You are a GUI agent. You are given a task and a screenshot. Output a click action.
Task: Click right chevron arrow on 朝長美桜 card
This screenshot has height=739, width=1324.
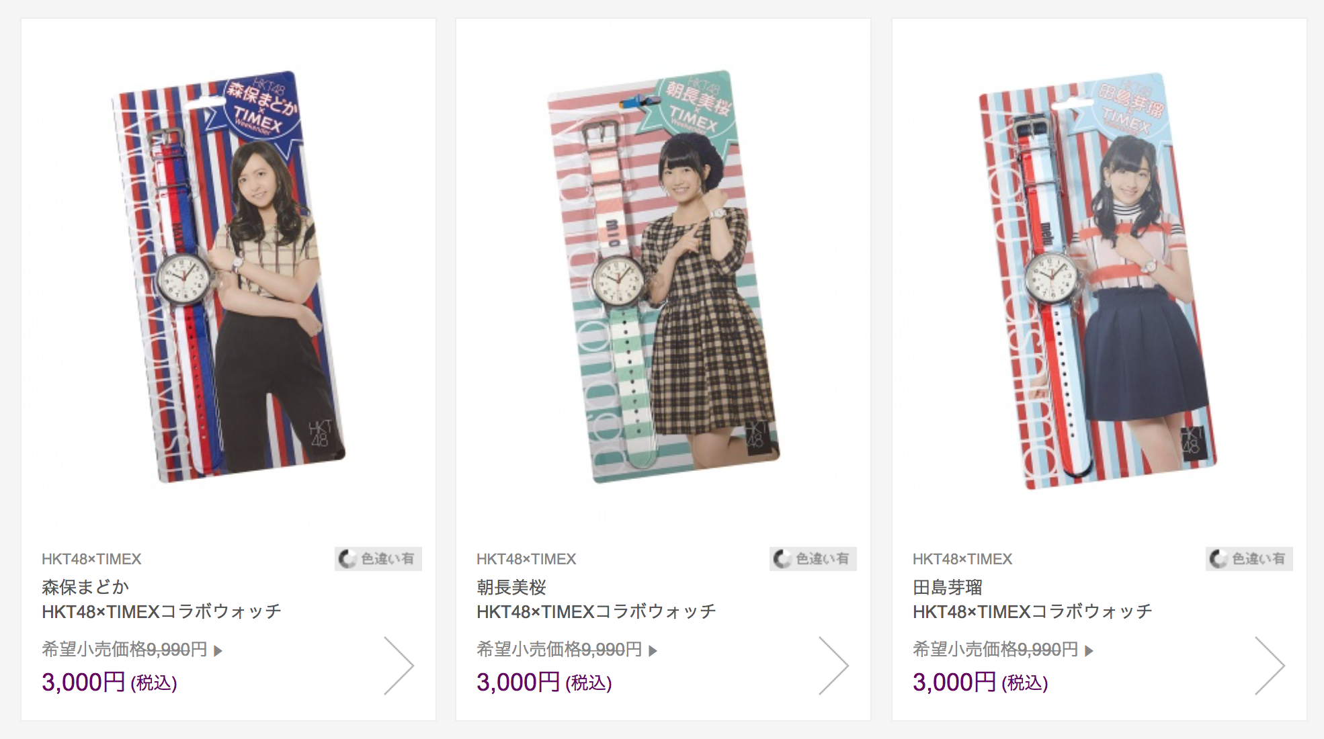(833, 666)
